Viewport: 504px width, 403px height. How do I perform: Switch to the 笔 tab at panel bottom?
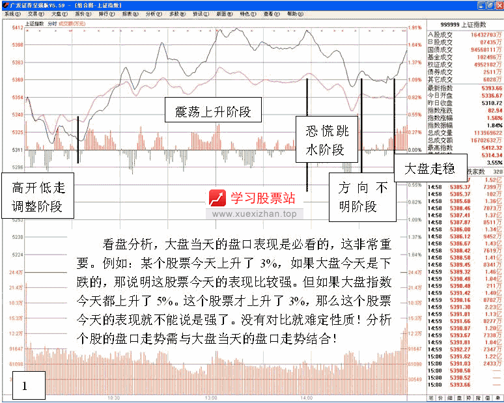pyautogui.click(x=430, y=398)
